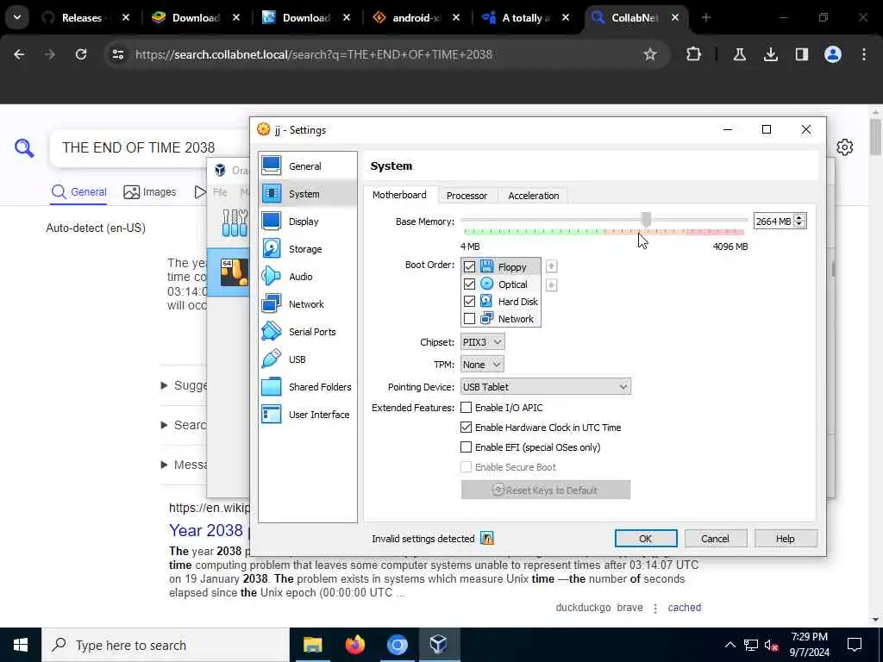The width and height of the screenshot is (883, 662).
Task: Disable Hardware Clock in UTC Time
Action: tap(466, 428)
